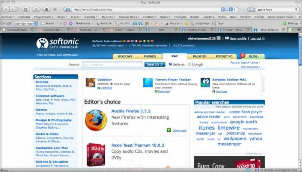
Task: Open the Utilities section link
Action: (x=42, y=82)
